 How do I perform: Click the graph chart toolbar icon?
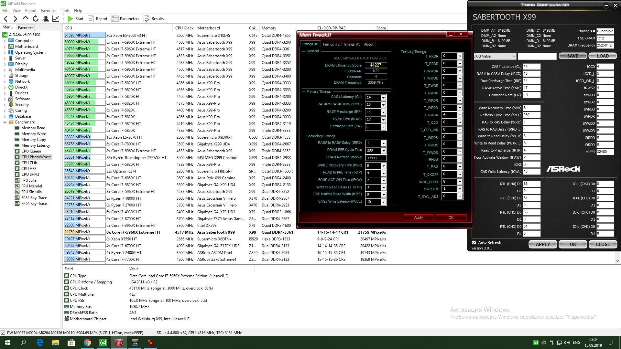pyautogui.click(x=56, y=19)
